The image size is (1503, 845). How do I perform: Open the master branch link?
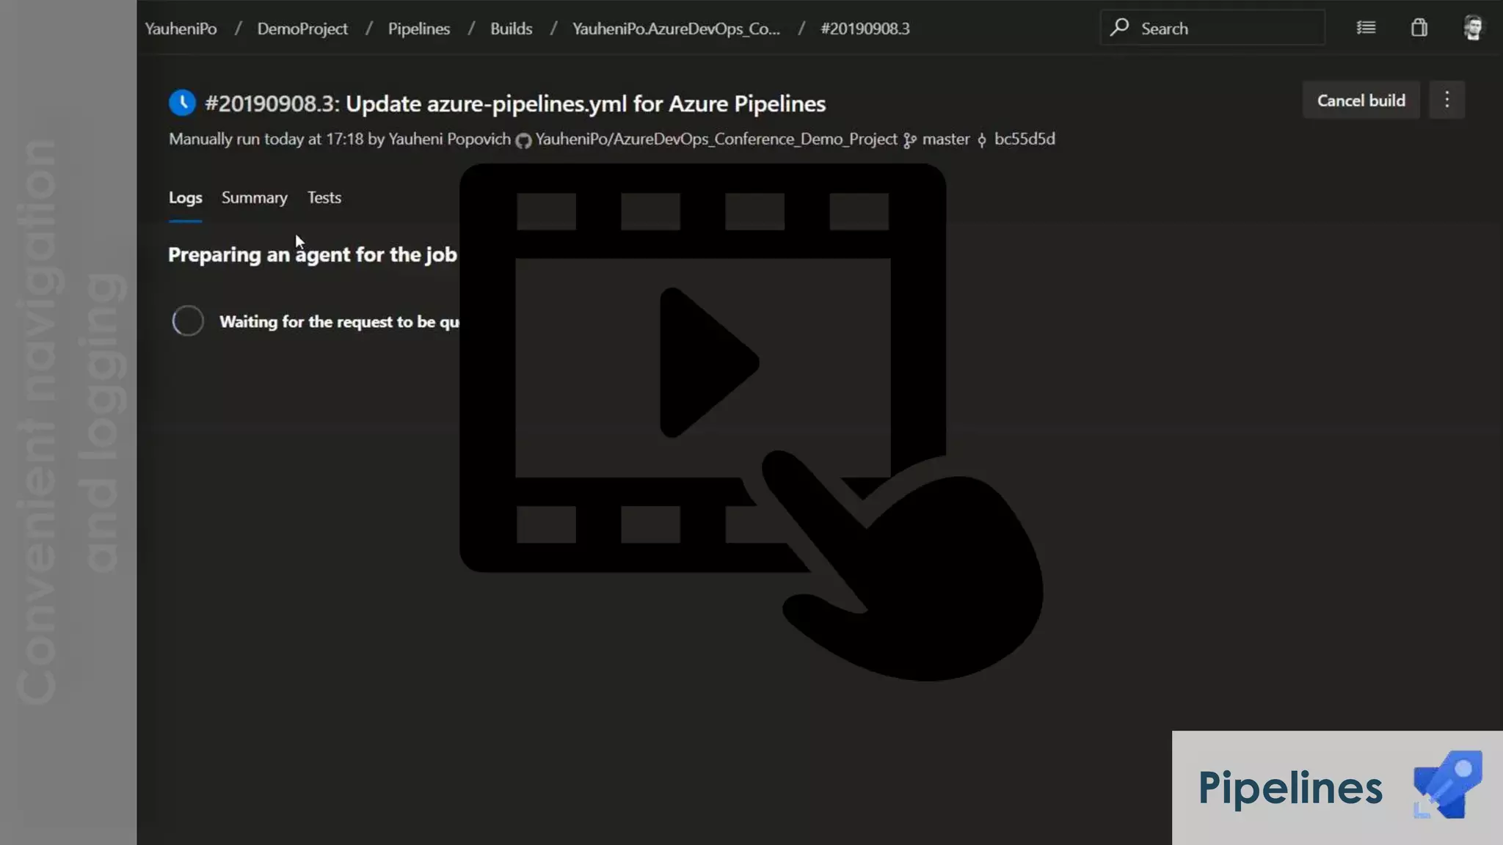pyautogui.click(x=945, y=139)
